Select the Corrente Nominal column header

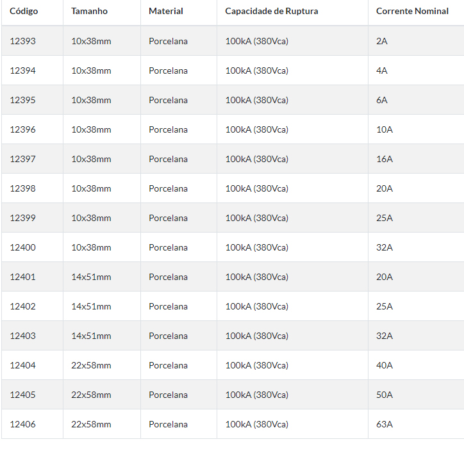(x=412, y=12)
